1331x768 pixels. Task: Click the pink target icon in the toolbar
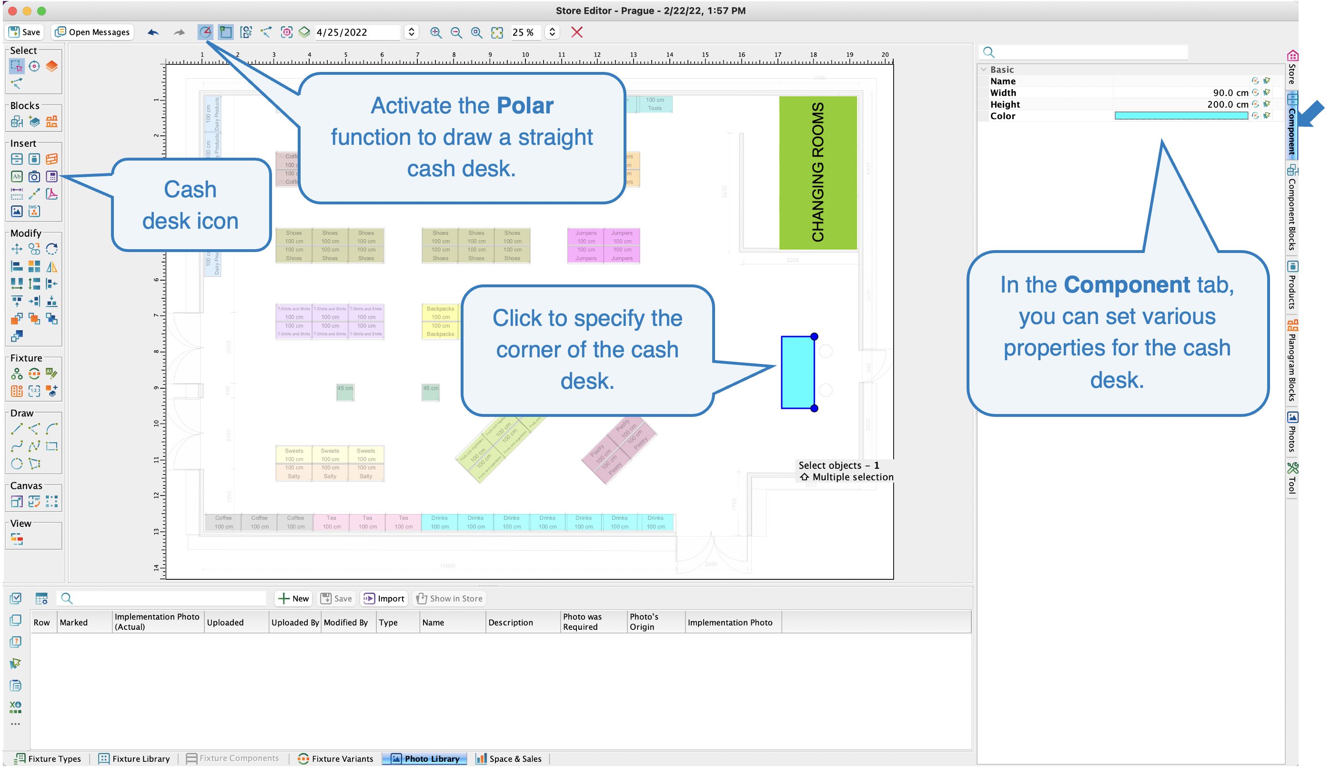click(286, 32)
